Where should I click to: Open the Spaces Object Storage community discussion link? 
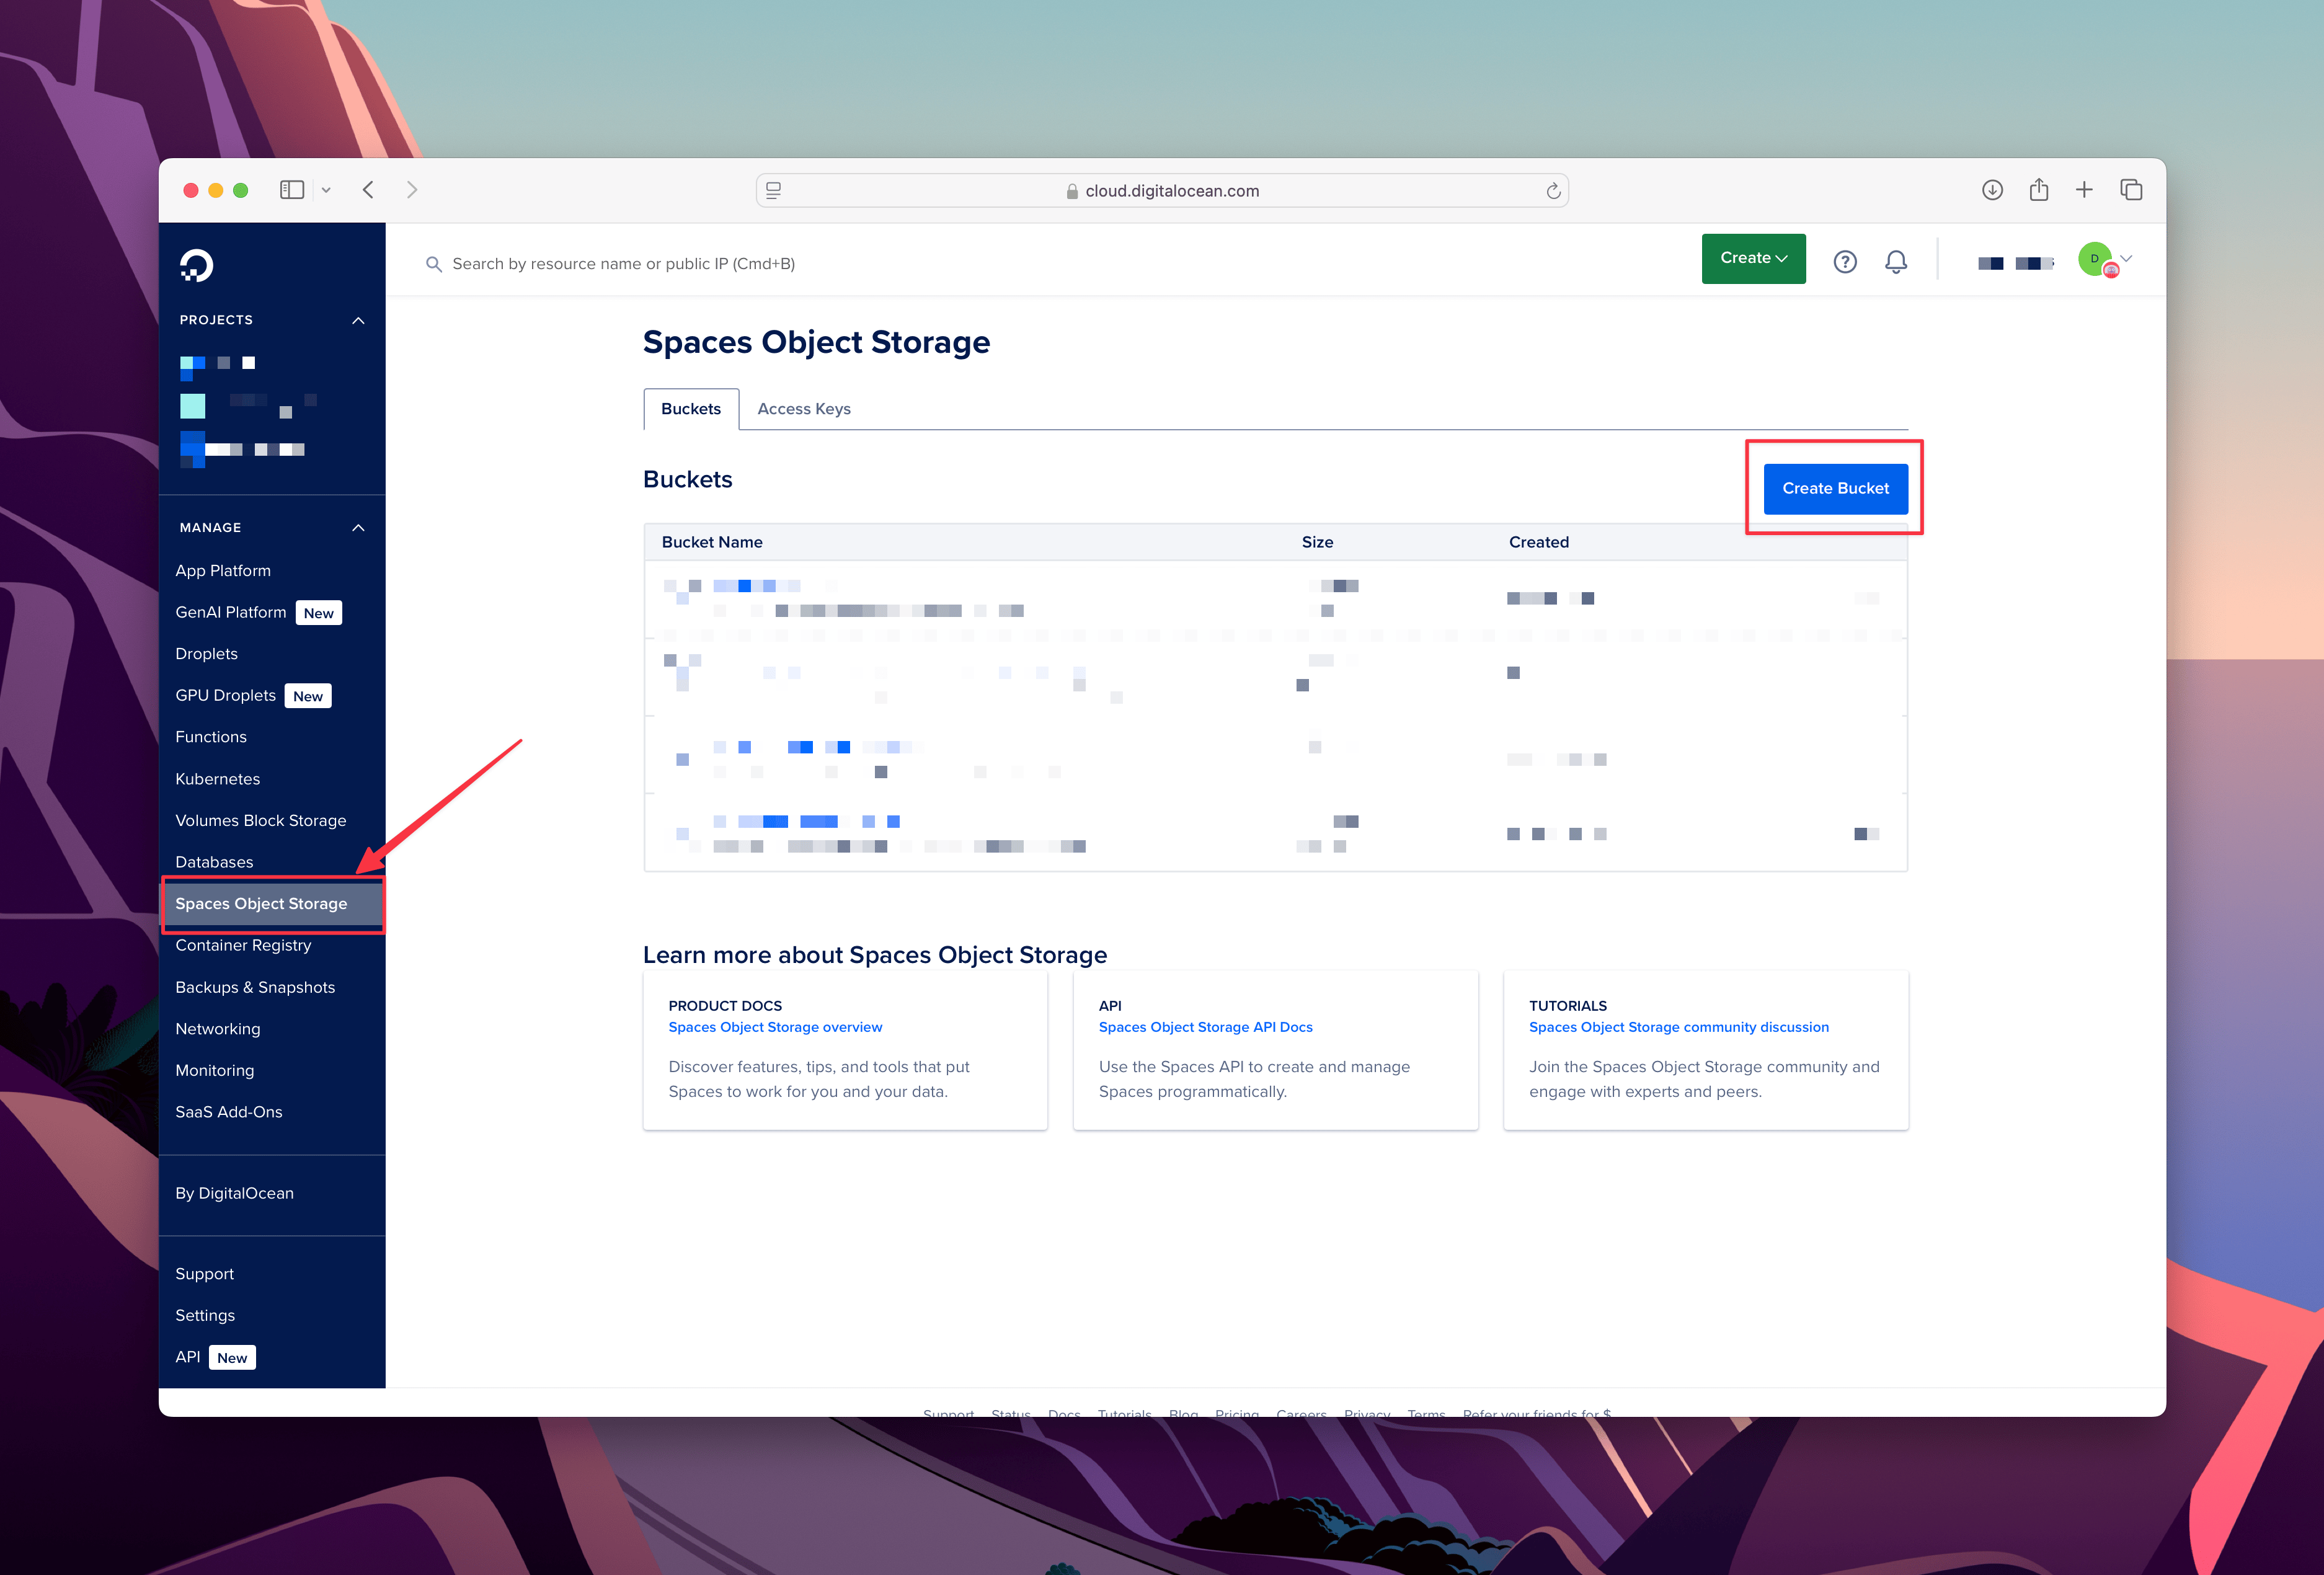point(1679,1027)
